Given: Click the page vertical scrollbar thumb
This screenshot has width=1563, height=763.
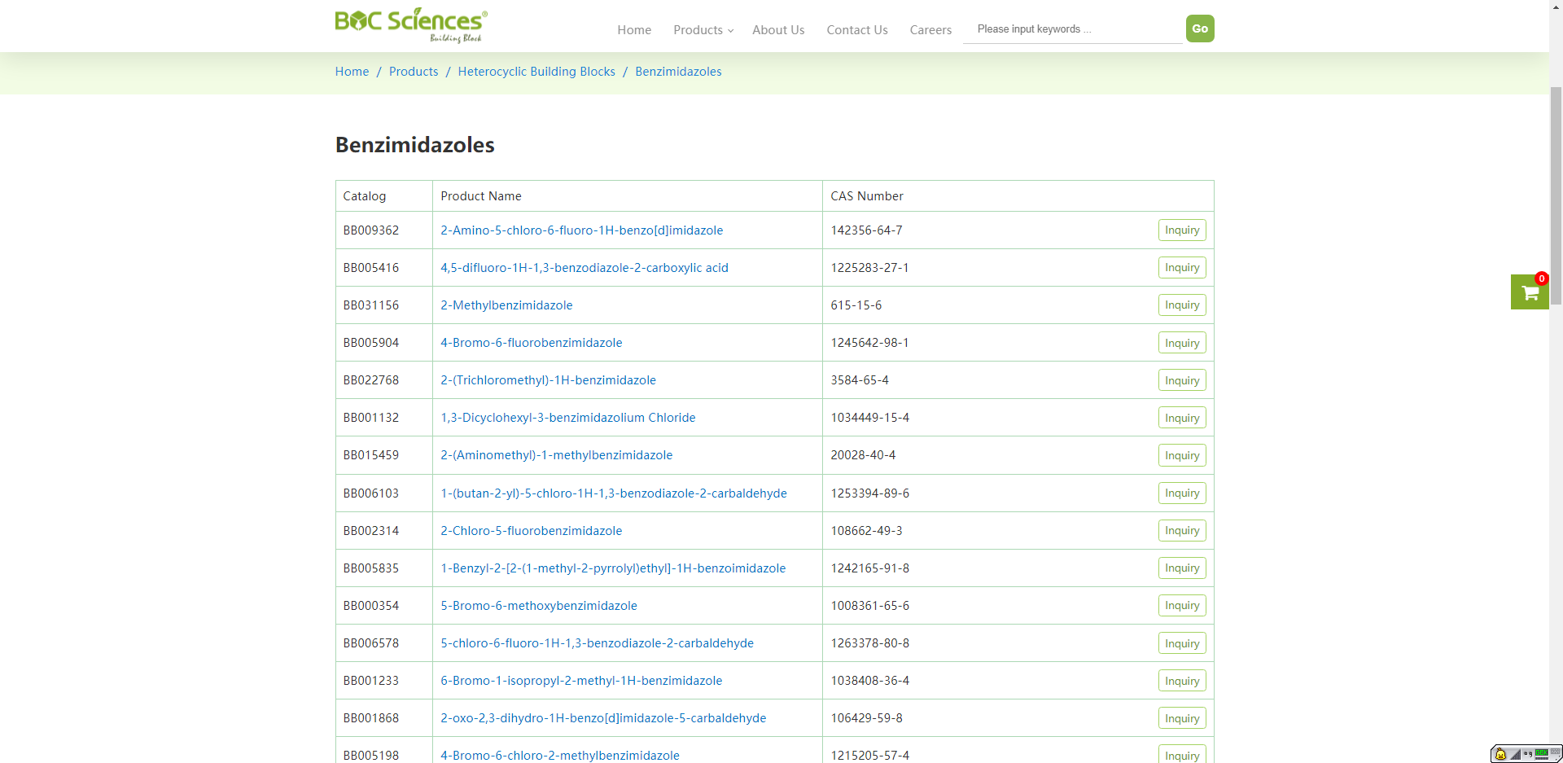Looking at the screenshot, I should coord(1556,195).
